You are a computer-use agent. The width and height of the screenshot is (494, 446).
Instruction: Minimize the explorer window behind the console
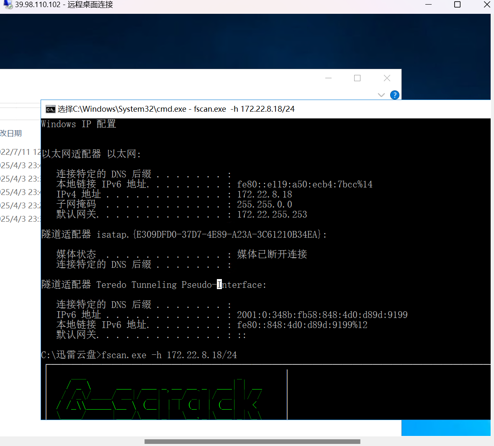point(328,78)
